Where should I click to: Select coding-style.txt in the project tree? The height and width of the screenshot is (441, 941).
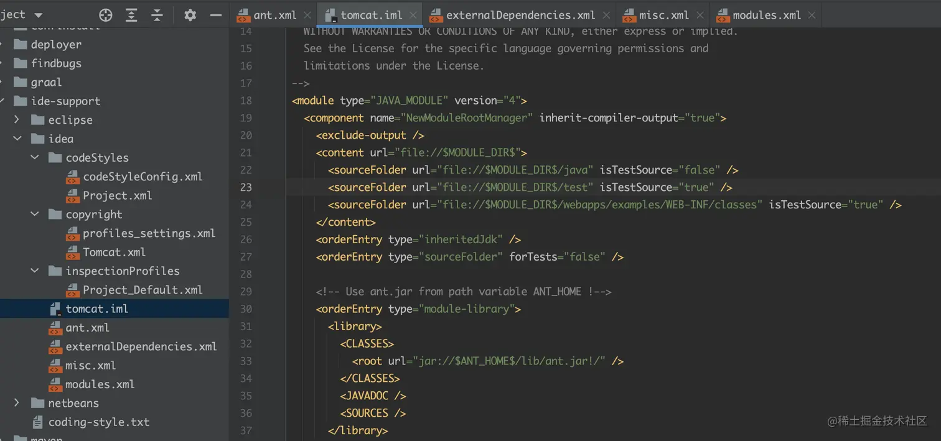coord(99,422)
